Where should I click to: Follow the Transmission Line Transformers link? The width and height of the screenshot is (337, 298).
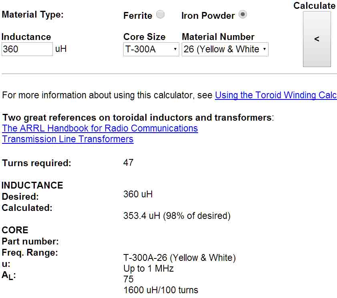point(68,139)
